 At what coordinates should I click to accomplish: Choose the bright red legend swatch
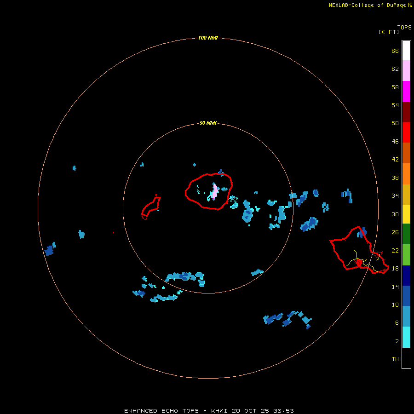coord(406,132)
